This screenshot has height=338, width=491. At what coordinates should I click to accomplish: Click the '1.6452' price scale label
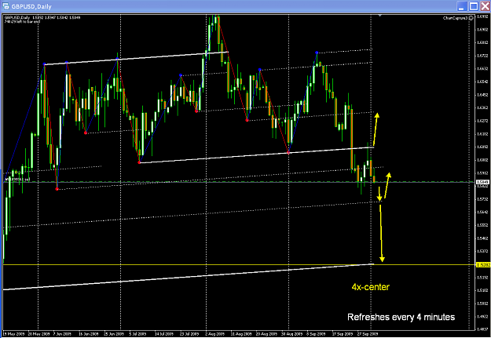[483, 95]
